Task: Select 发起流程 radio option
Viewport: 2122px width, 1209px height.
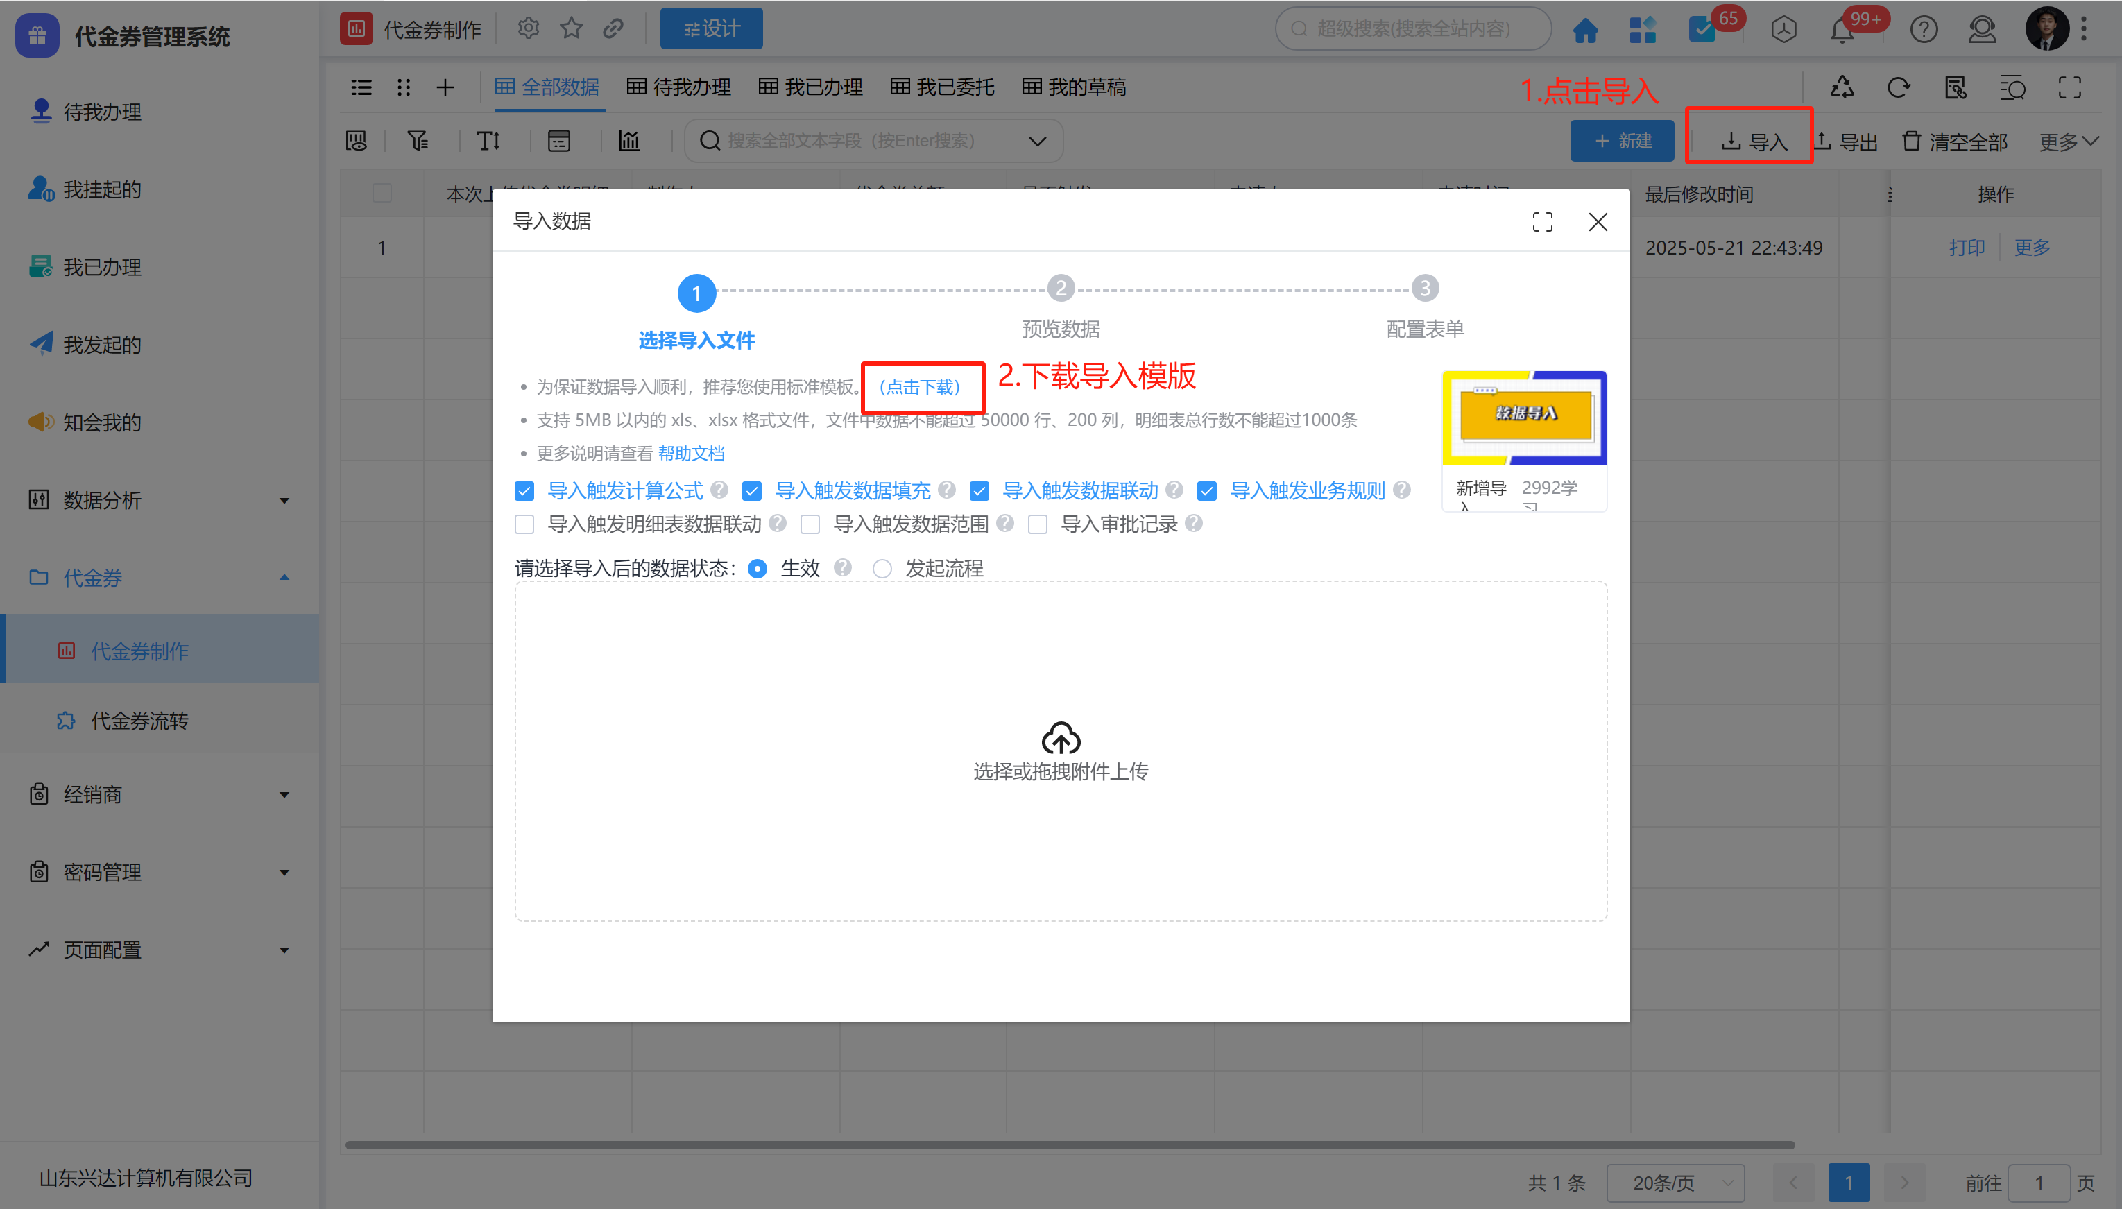Action: 882,569
